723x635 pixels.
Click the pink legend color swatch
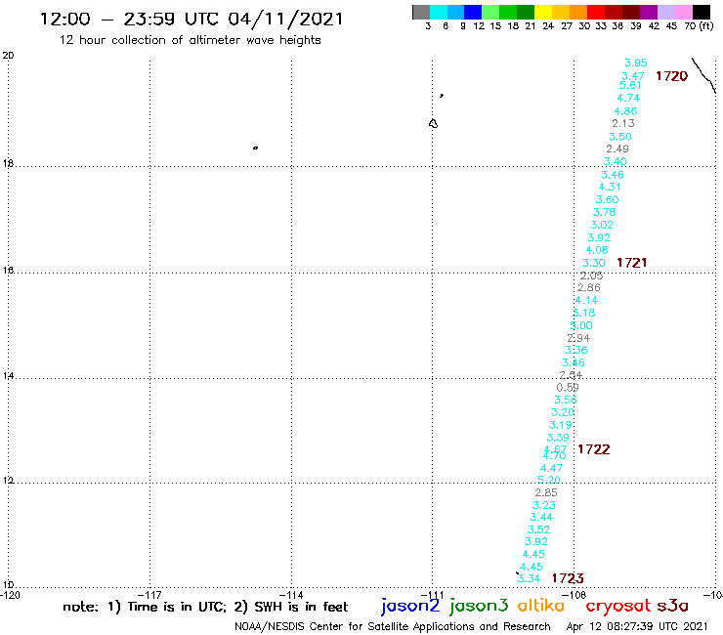click(684, 12)
